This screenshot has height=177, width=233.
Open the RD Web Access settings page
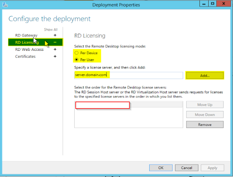[29, 49]
